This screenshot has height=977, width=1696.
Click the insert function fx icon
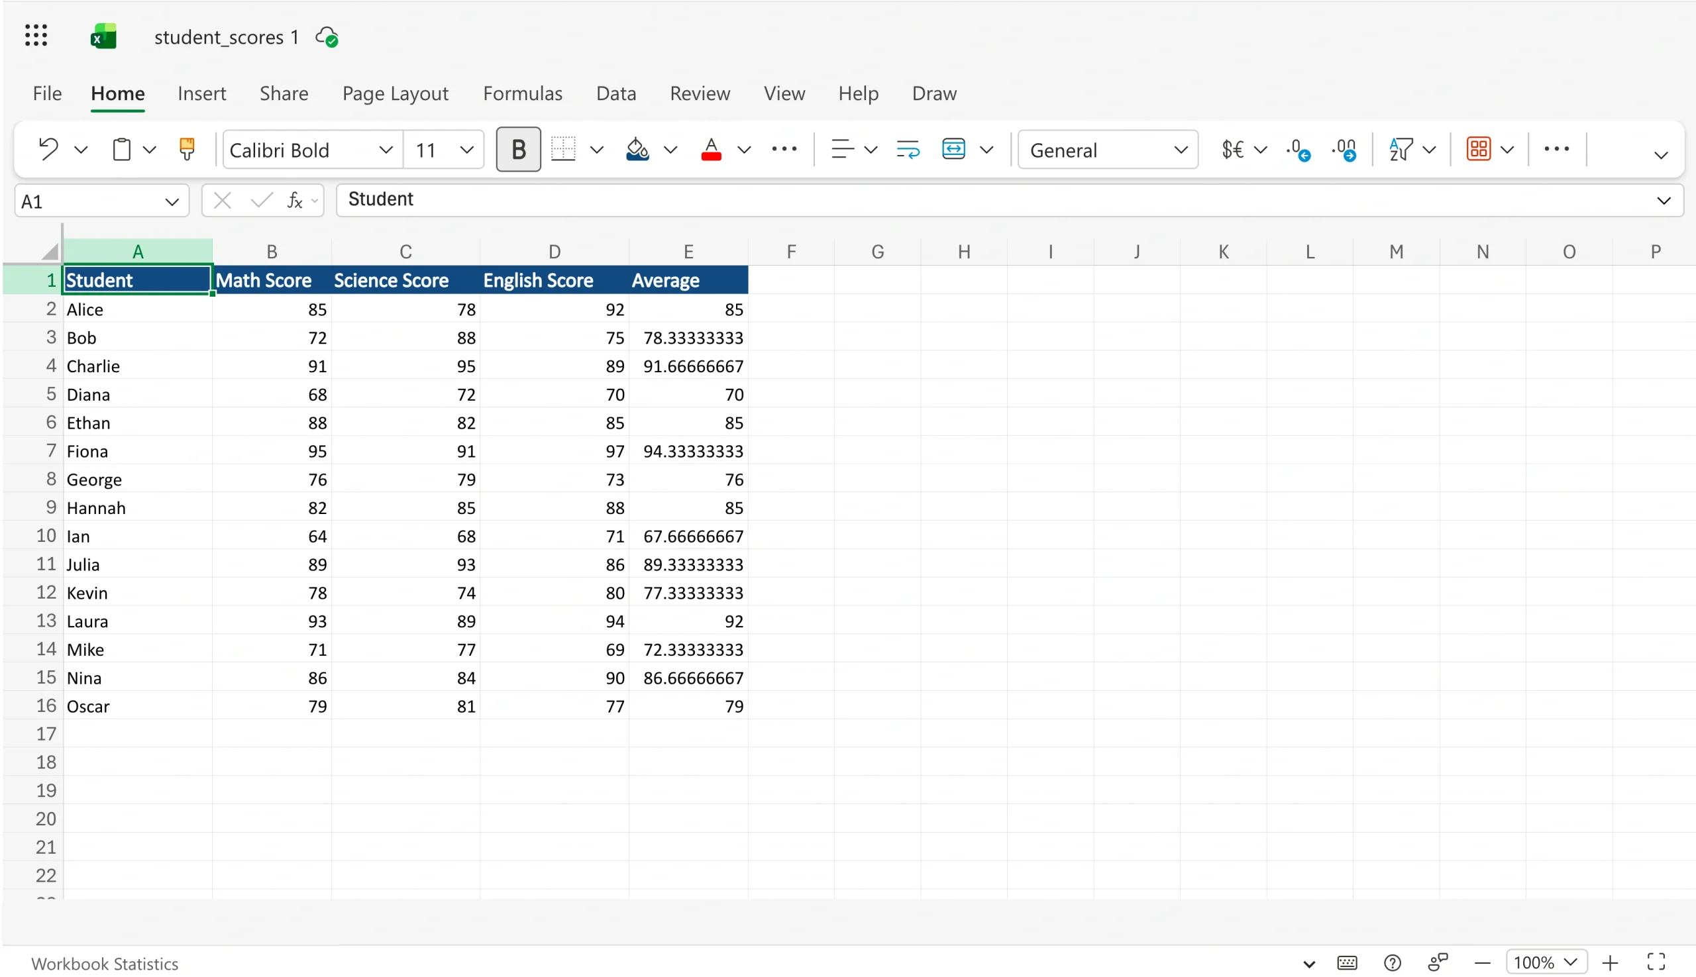pos(295,201)
